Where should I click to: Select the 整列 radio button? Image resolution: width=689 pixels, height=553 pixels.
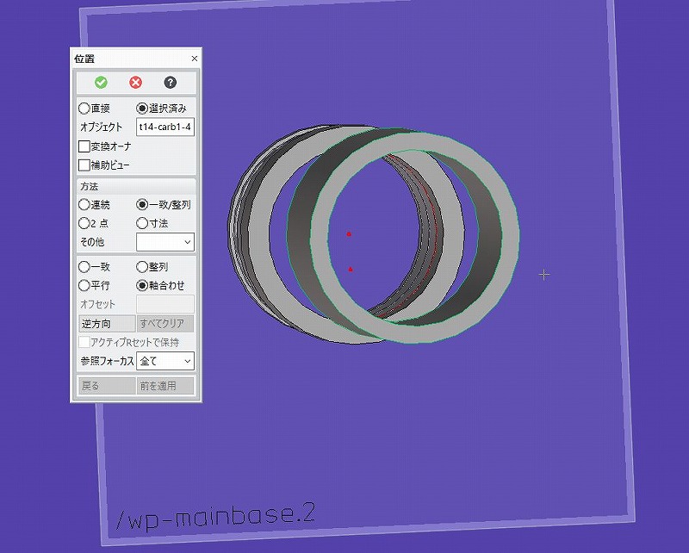pyautogui.click(x=142, y=267)
